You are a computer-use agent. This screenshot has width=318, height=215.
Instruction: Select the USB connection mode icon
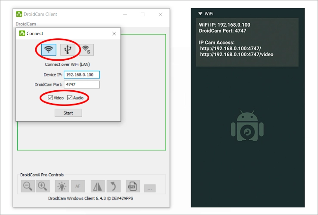pos(68,49)
